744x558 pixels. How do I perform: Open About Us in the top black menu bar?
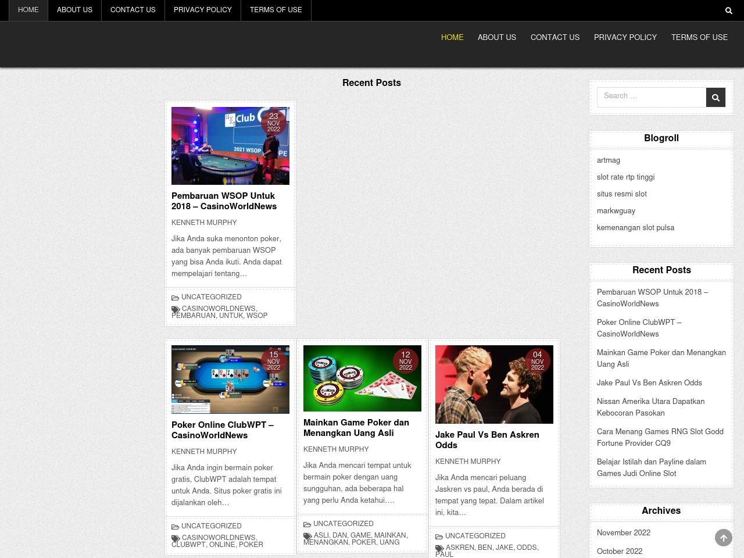[x=74, y=10]
